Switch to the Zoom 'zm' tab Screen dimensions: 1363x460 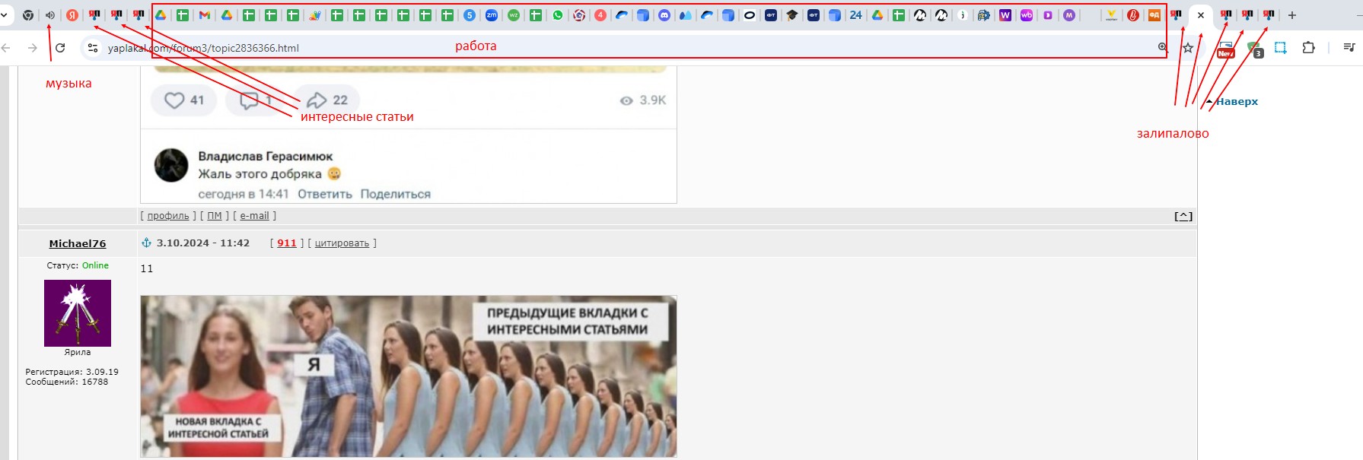492,15
